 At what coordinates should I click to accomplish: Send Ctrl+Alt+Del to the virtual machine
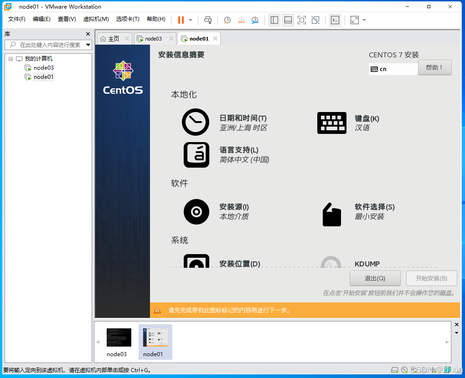208,20
